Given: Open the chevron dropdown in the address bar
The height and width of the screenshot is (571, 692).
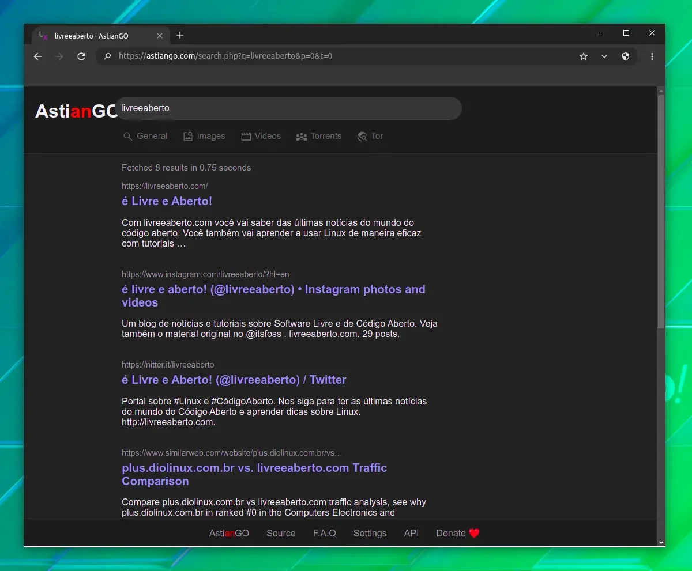Looking at the screenshot, I should pyautogui.click(x=604, y=56).
